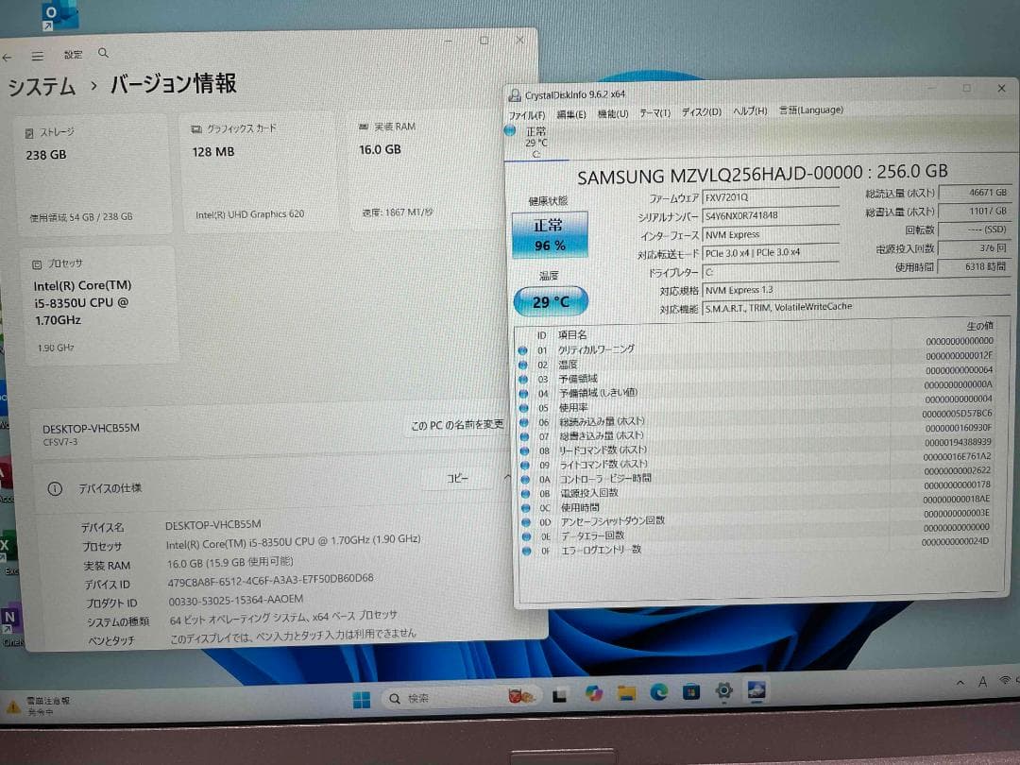This screenshot has width=1020, height=765.
Task: Open the ディスク(D) menu in CrystalDiskInfo
Action: pyautogui.click(x=701, y=110)
